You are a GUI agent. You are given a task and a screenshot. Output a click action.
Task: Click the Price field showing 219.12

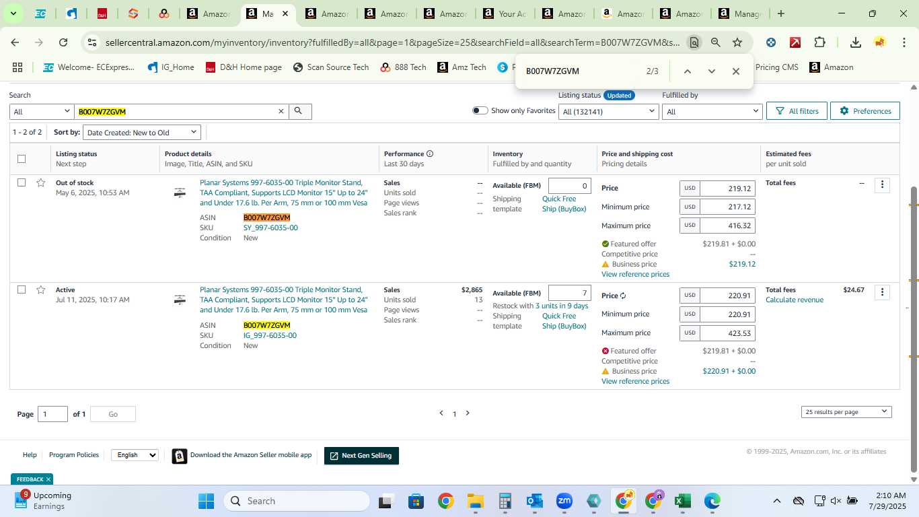[x=727, y=188]
